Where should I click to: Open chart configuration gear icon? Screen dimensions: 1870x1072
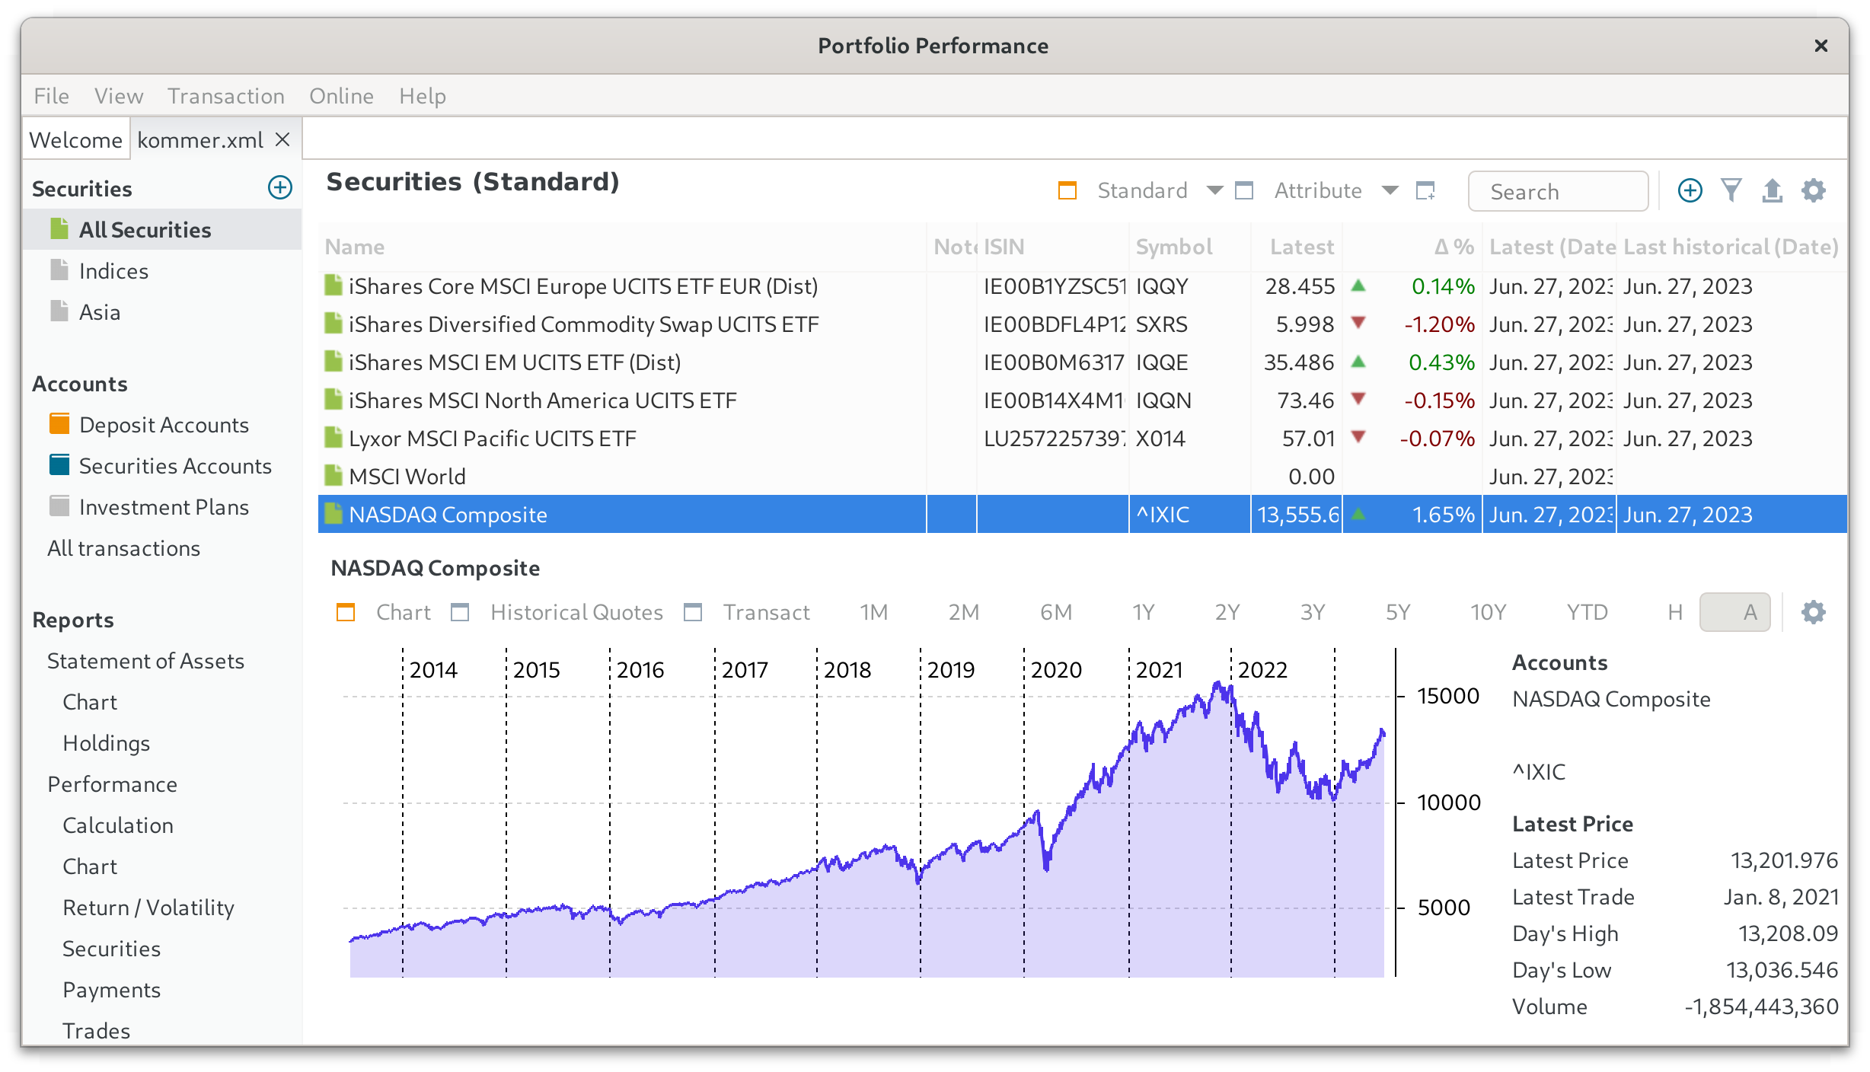(x=1813, y=612)
